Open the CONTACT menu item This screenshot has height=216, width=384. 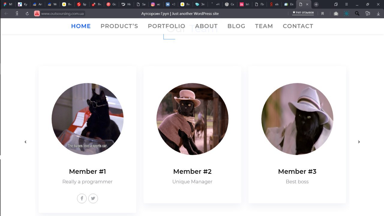point(298,26)
